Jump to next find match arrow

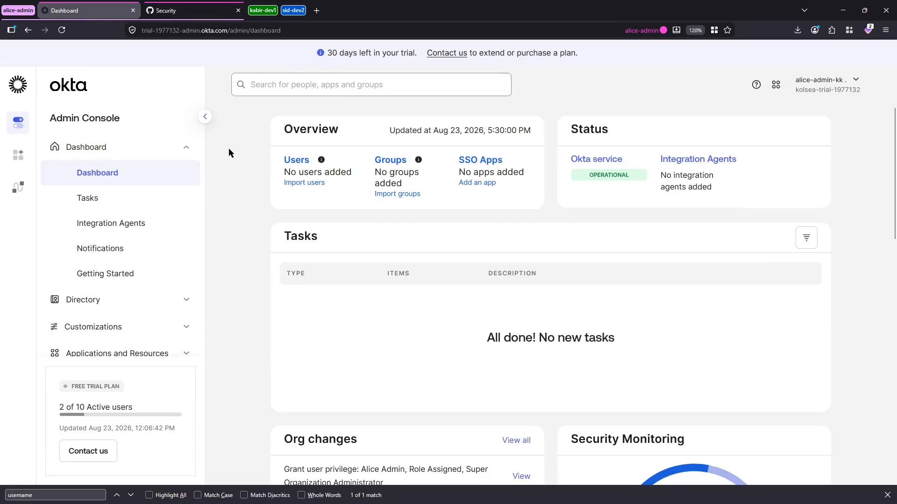point(131,495)
